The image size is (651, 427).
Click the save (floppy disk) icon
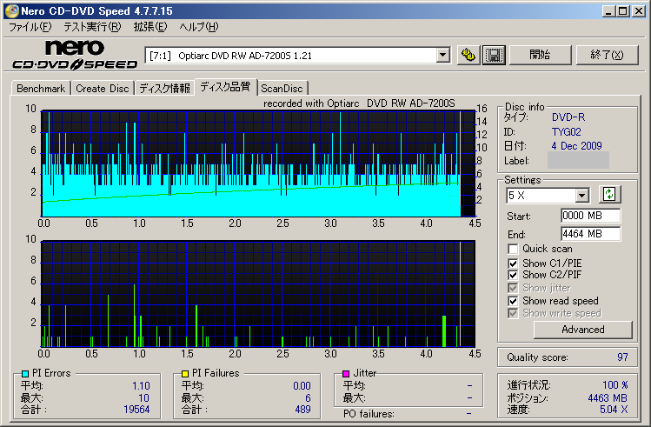click(x=494, y=56)
